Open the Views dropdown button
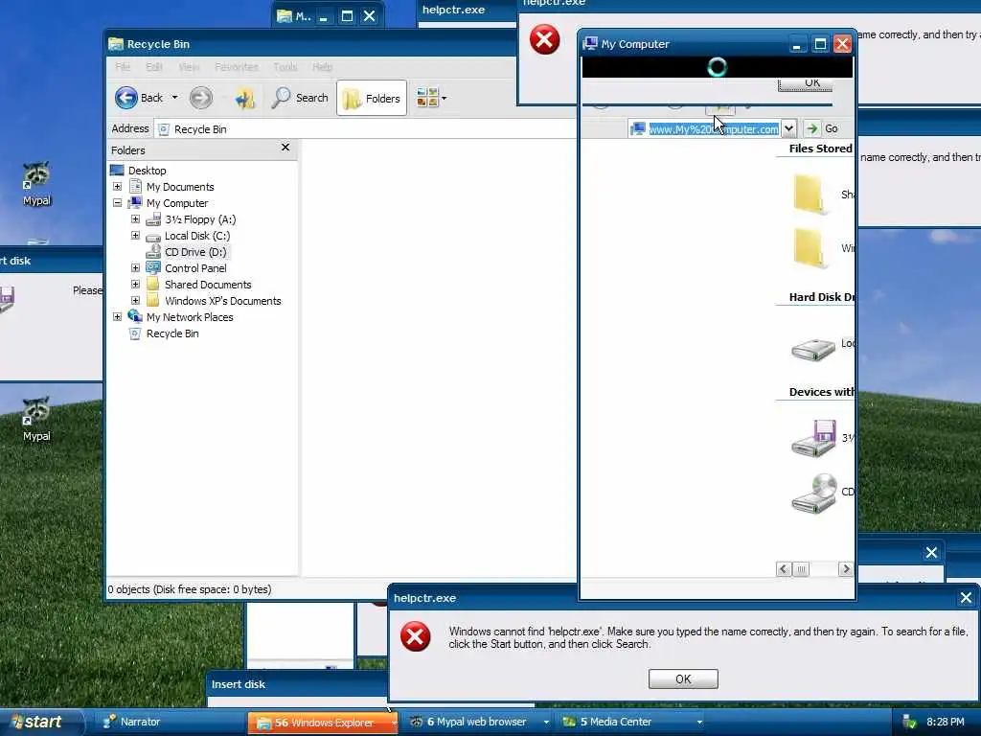Viewport: 981px width, 736px height. tap(431, 98)
